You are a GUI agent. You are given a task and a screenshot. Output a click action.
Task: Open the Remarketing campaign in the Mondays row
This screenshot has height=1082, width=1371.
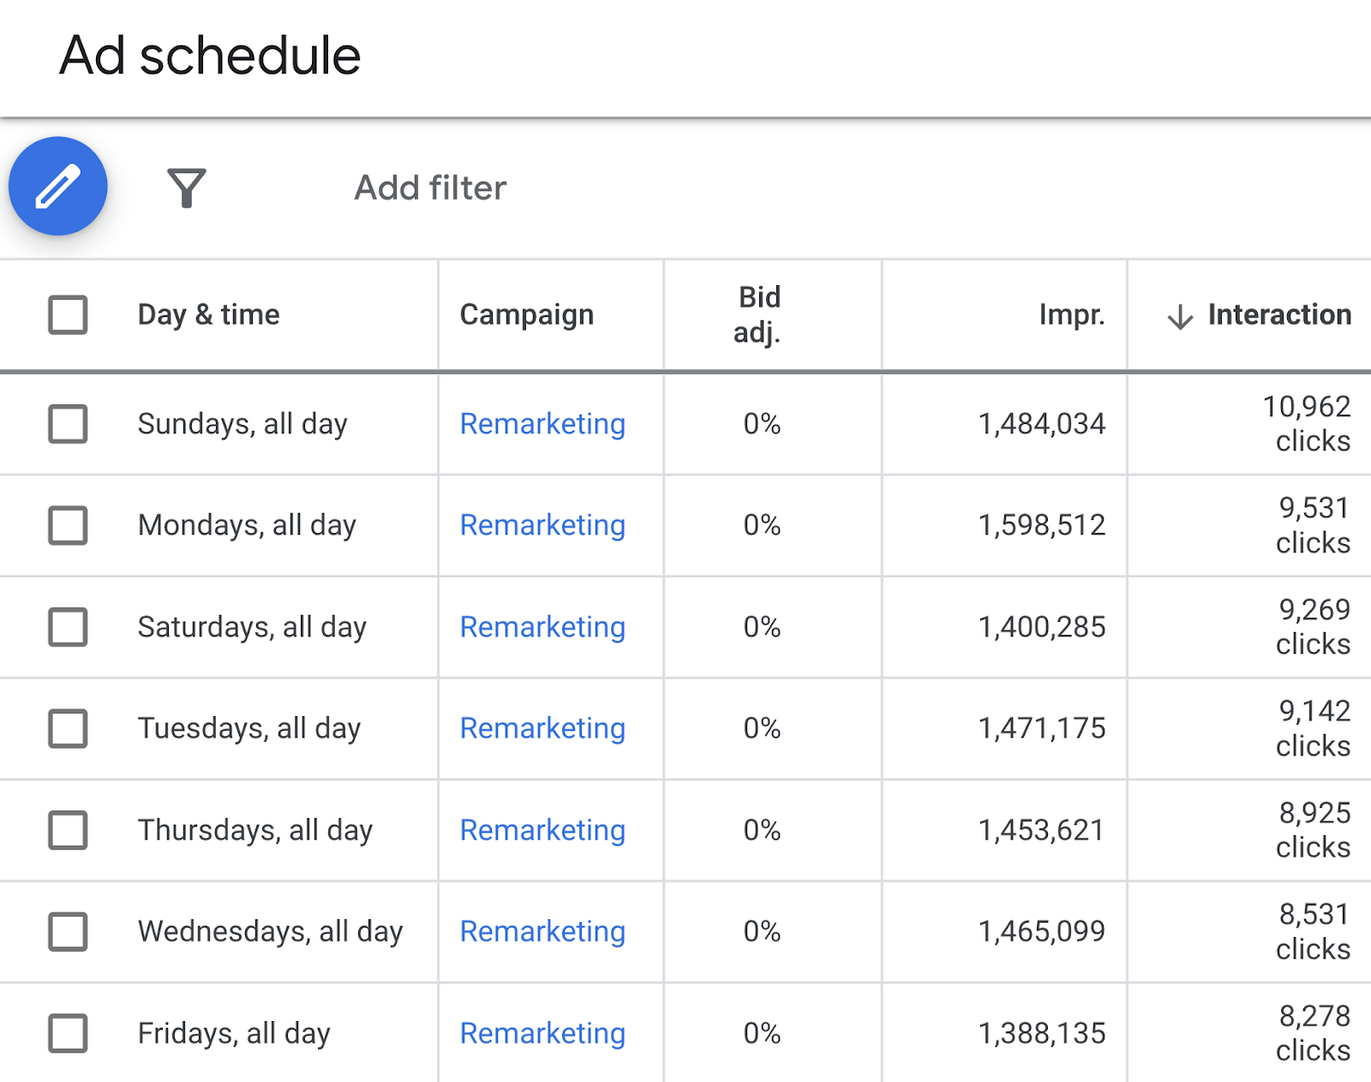(542, 525)
